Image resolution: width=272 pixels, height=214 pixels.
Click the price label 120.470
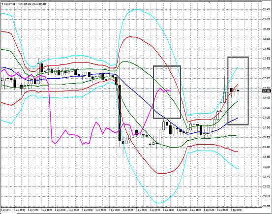tap(267, 9)
